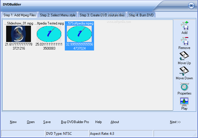The image size is (198, 138).
Task: Open Step 2: Select Menu style tab
Action: (58, 15)
